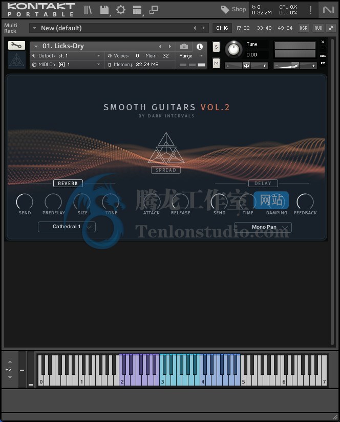This screenshot has width=340, height=422.
Task: Open the Purge dropdown menu
Action: click(191, 56)
